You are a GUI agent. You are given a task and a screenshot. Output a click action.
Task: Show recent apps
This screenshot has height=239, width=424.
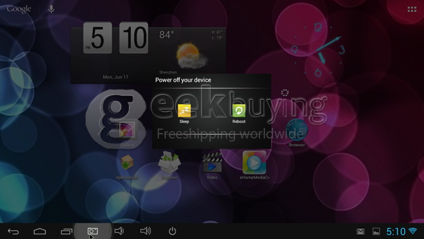[66, 232]
